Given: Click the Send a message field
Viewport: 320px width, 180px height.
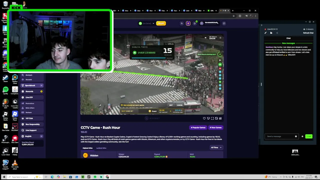Looking at the screenshot, I should click(281, 136).
